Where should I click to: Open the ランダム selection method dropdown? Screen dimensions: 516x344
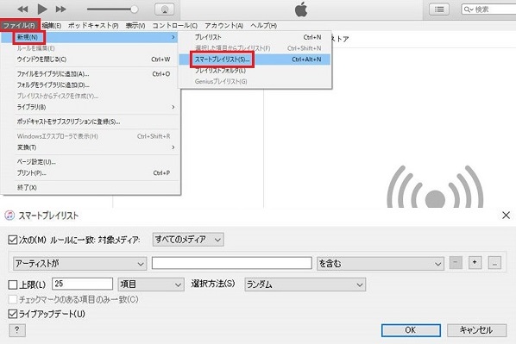(305, 285)
